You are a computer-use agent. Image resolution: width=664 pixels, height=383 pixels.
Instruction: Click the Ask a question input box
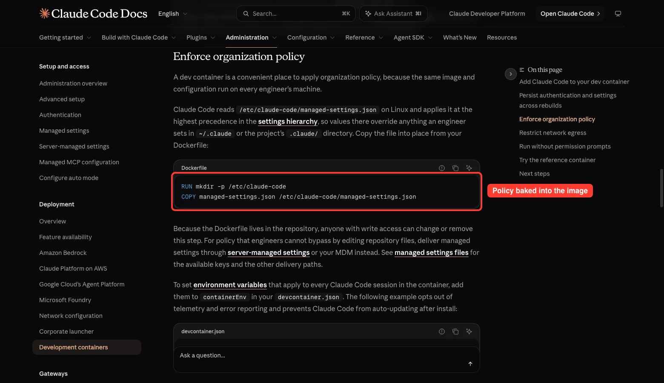[x=326, y=360]
